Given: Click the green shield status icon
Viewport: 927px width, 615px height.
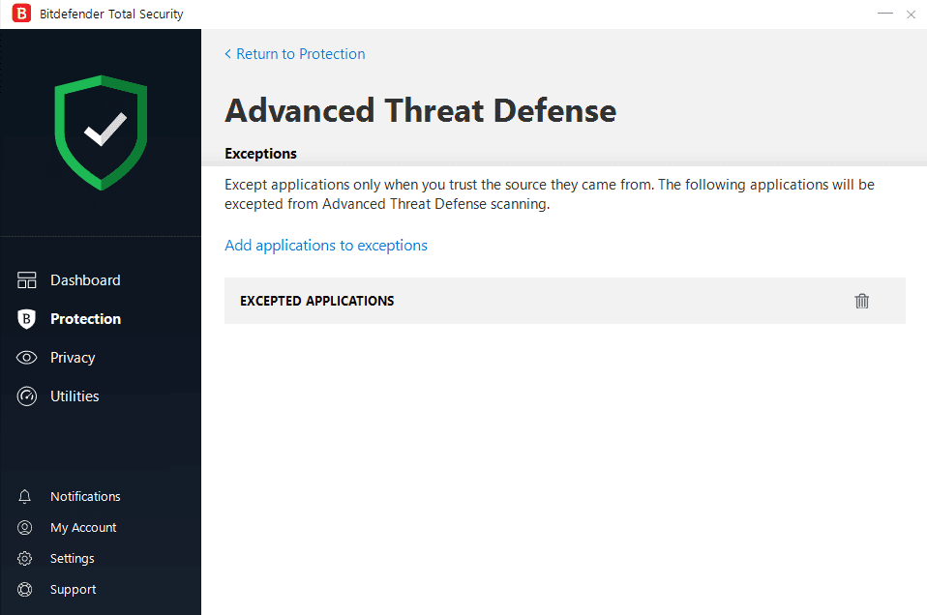Looking at the screenshot, I should (x=101, y=132).
